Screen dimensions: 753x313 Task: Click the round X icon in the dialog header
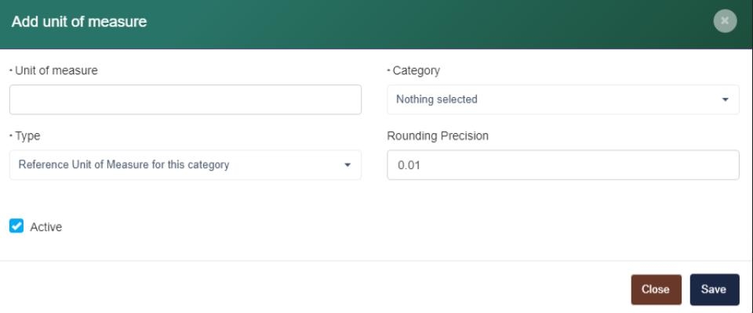point(725,21)
